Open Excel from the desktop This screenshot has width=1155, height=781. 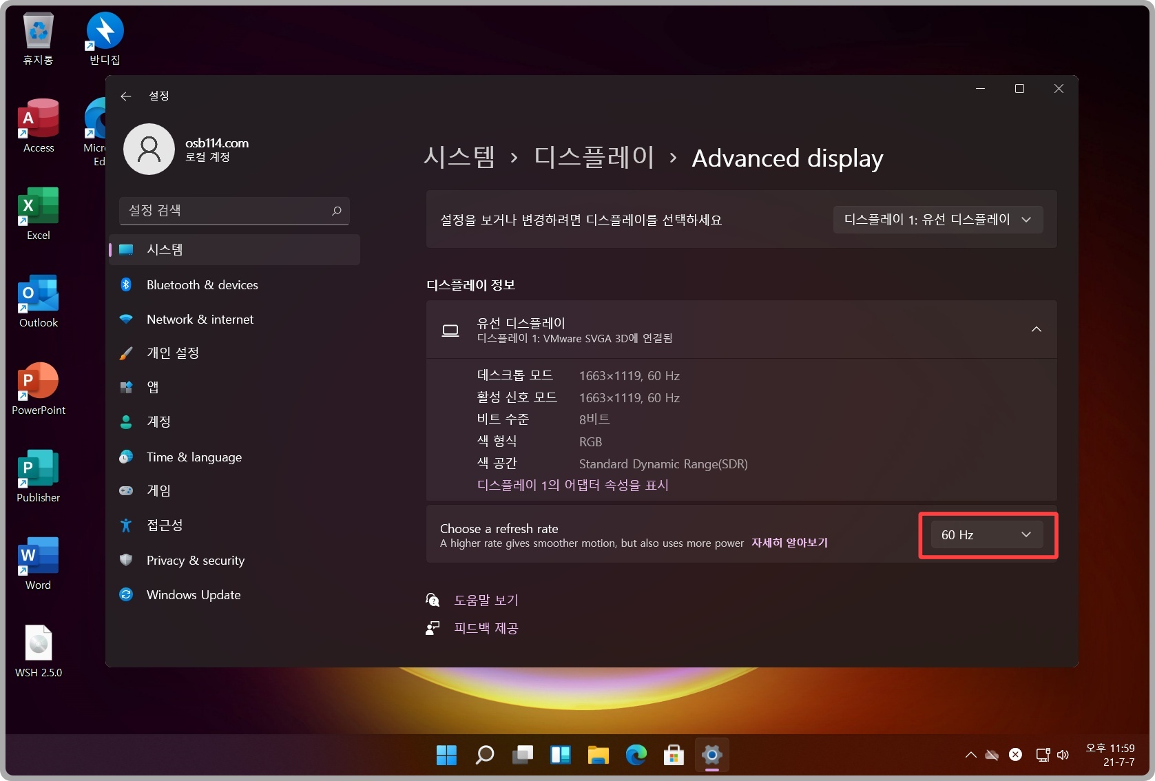[38, 214]
